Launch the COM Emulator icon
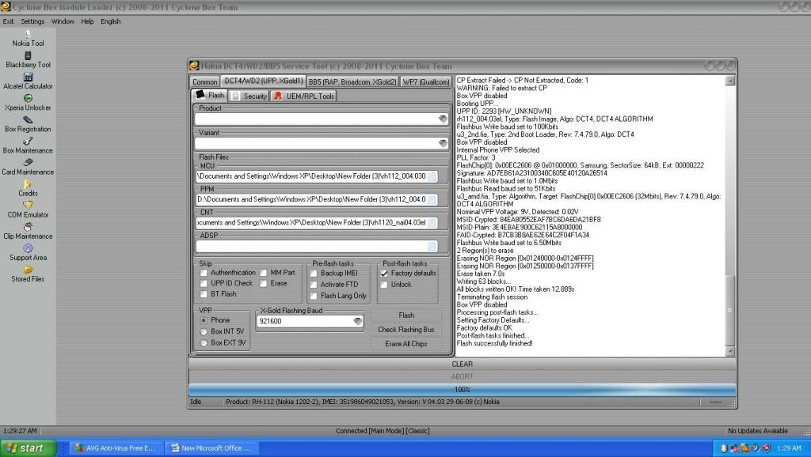The width and height of the screenshot is (811, 457). (28, 205)
